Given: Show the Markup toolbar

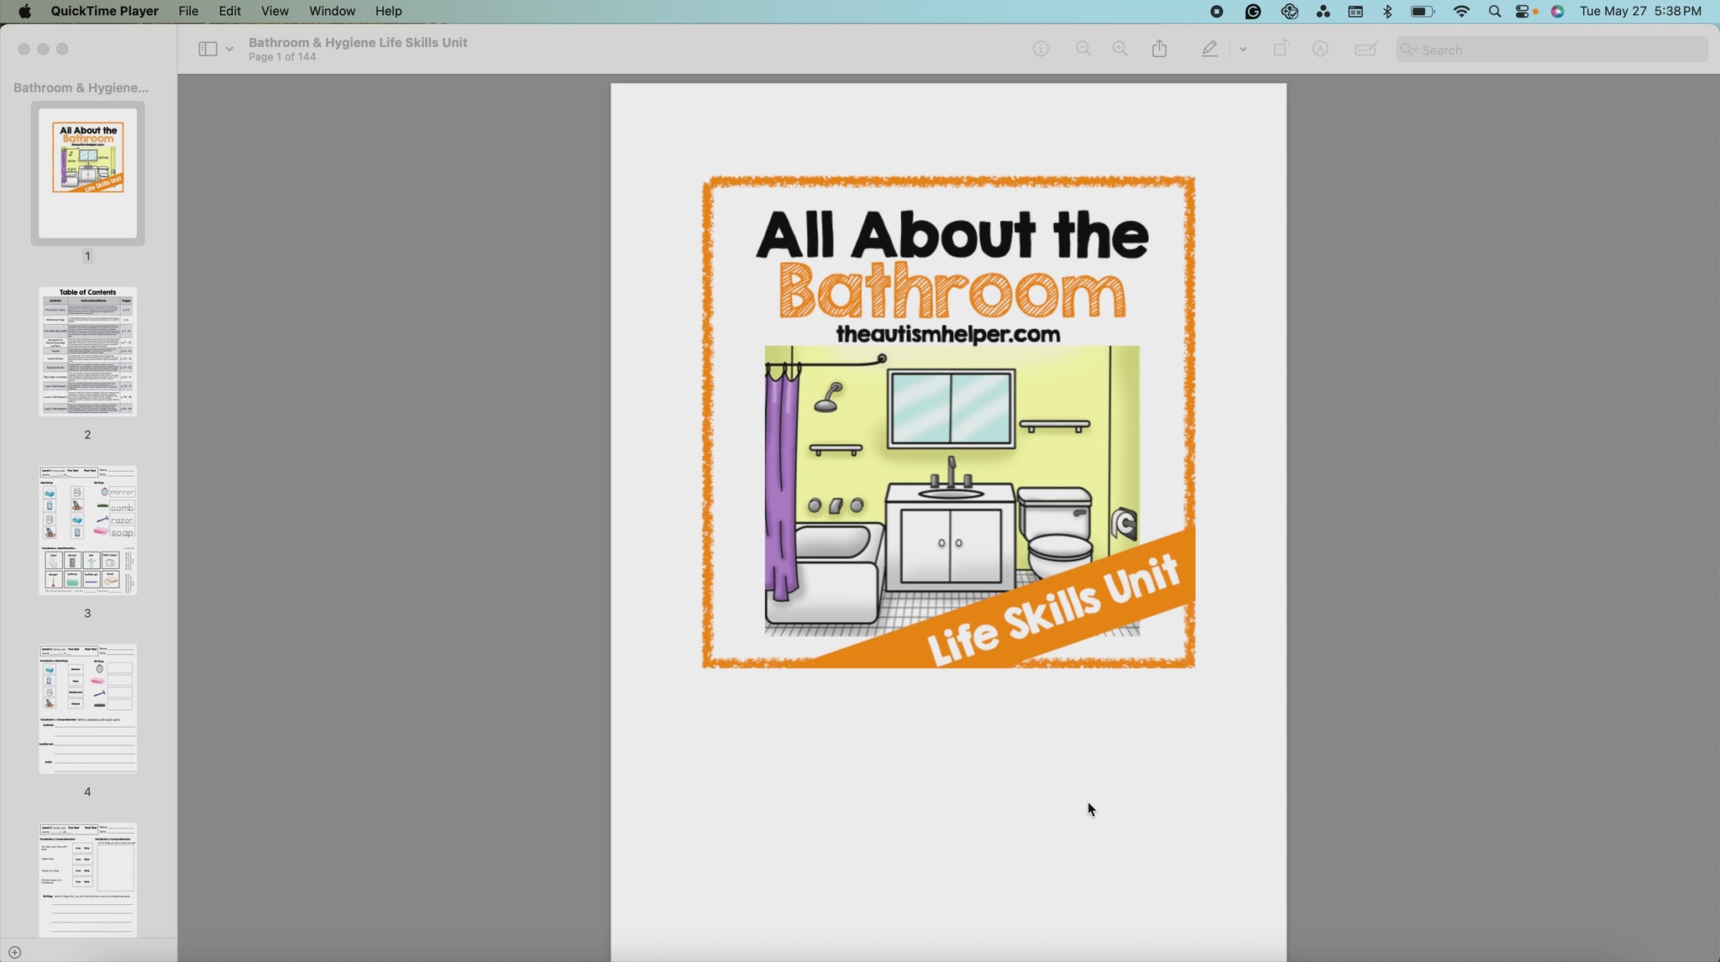Looking at the screenshot, I should (1320, 50).
